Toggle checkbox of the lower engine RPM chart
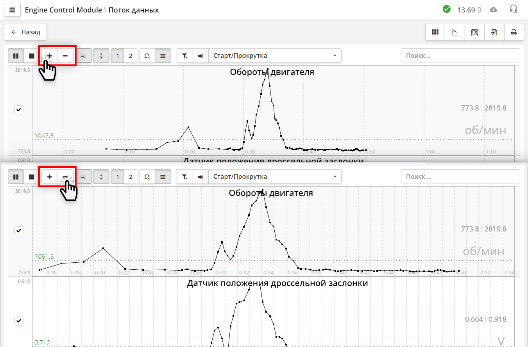The image size is (528, 347). tap(19, 231)
